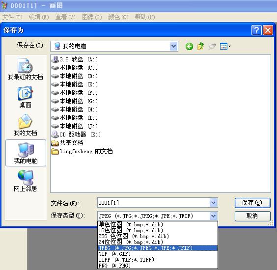Go back using the green arrow icon
This screenshot has height=270, width=277.
pyautogui.click(x=189, y=47)
